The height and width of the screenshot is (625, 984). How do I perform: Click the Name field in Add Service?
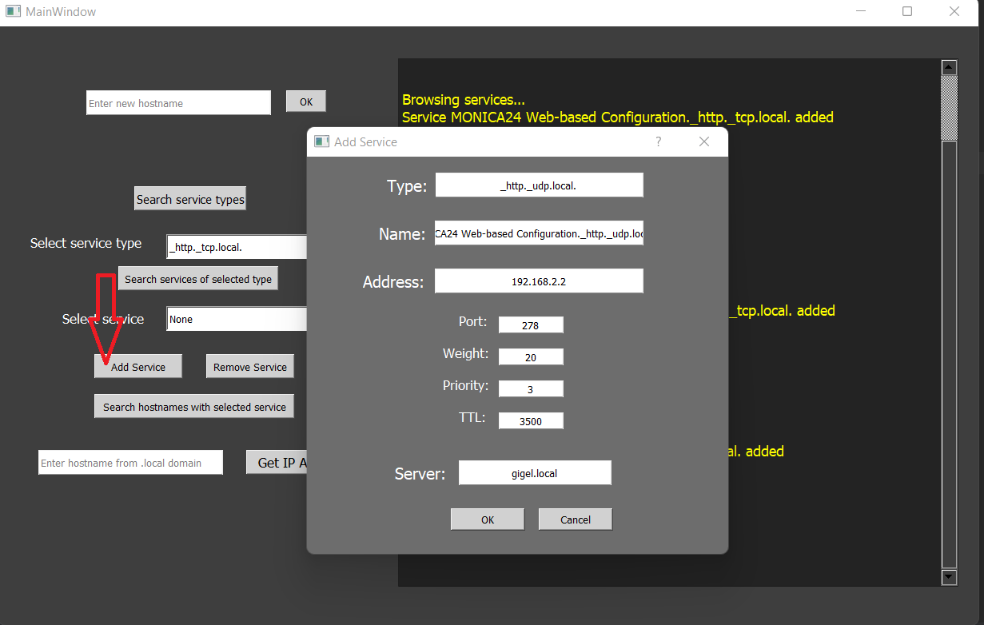pos(539,233)
